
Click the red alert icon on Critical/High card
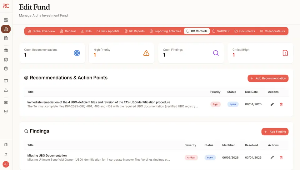[285, 53]
